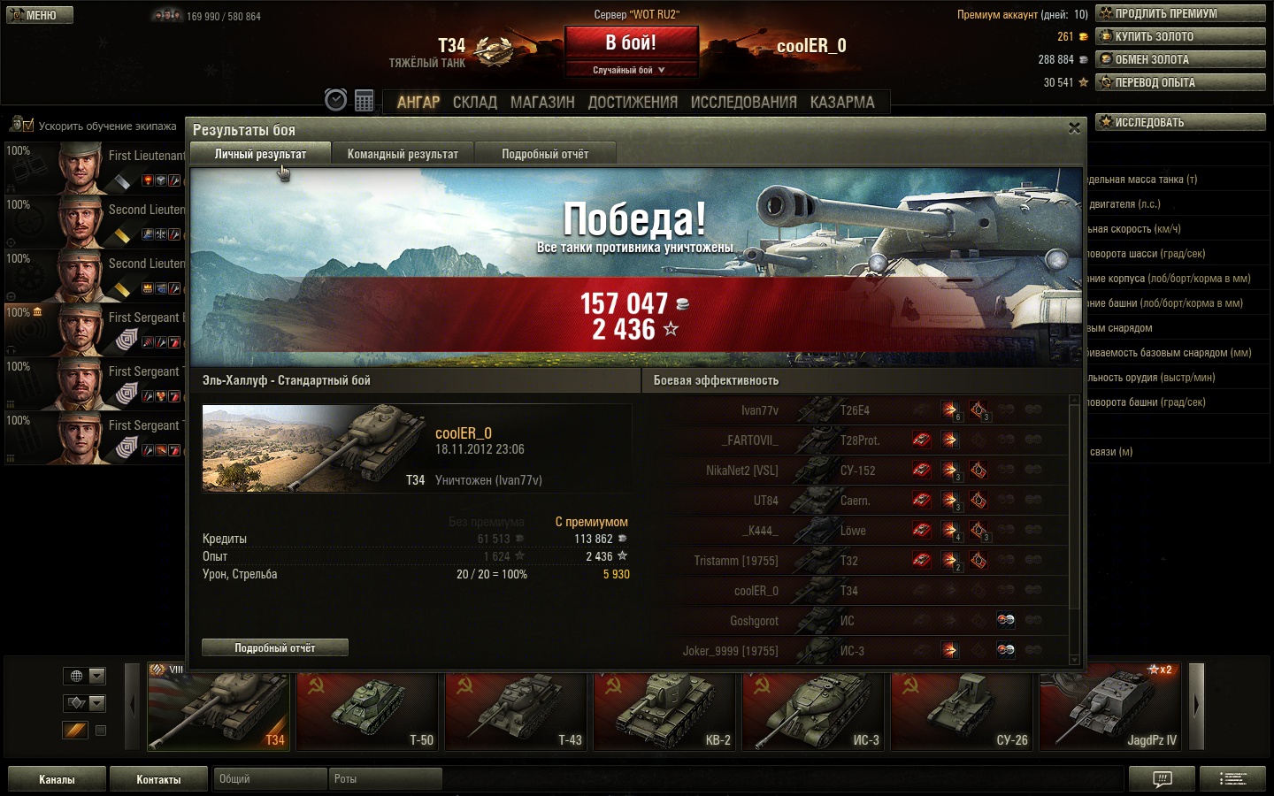Click the left arrow of tank carousel

(133, 706)
